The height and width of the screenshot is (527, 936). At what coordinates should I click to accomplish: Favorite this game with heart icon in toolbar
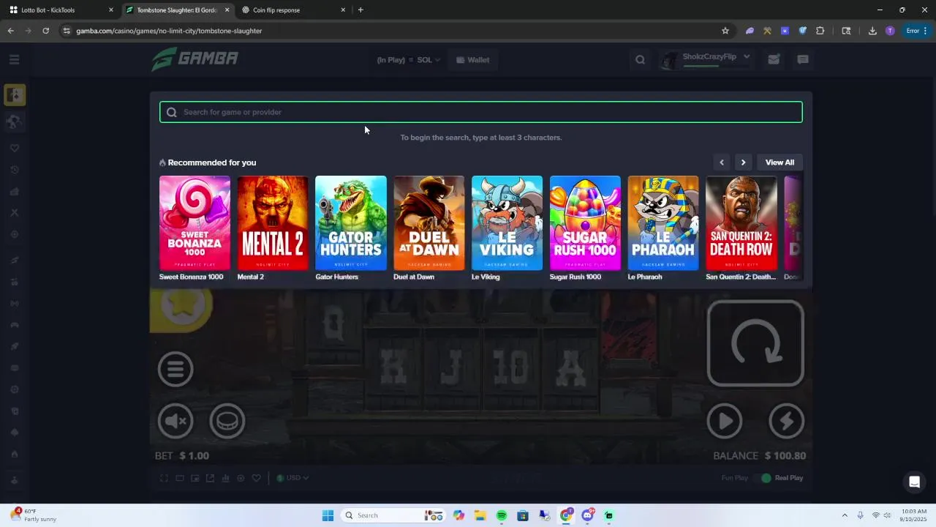(x=256, y=478)
